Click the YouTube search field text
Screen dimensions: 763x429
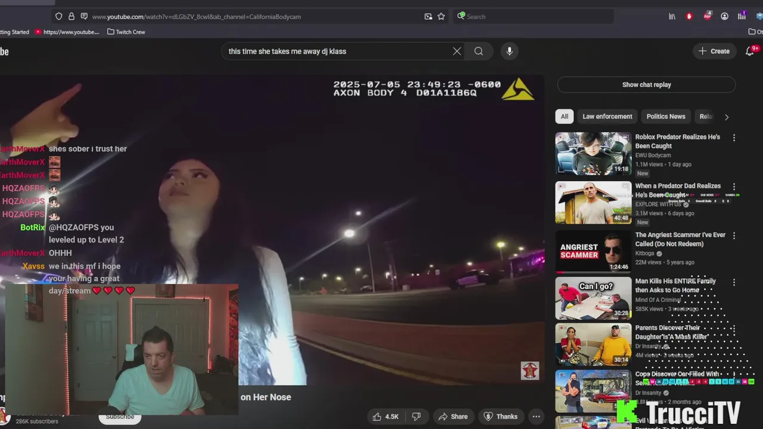pos(287,51)
